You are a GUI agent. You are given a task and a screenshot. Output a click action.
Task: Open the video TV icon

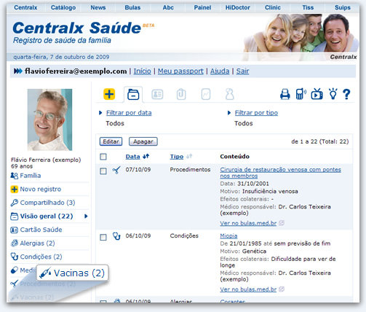point(317,94)
